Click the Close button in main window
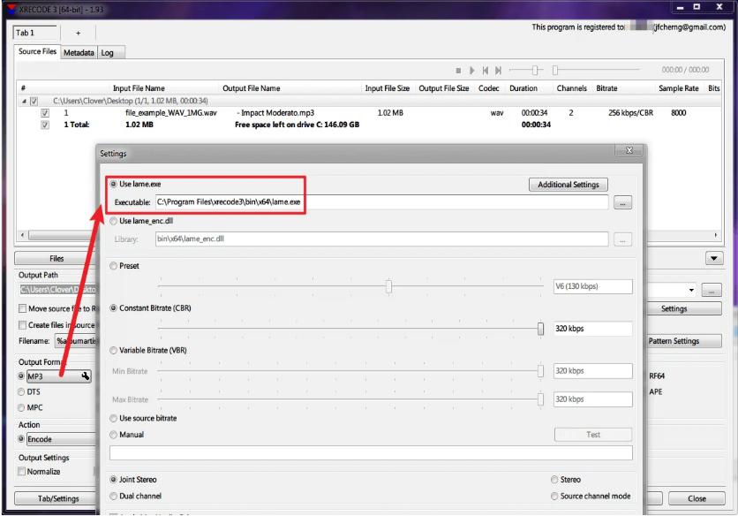This screenshot has height=516, width=738. 697,498
